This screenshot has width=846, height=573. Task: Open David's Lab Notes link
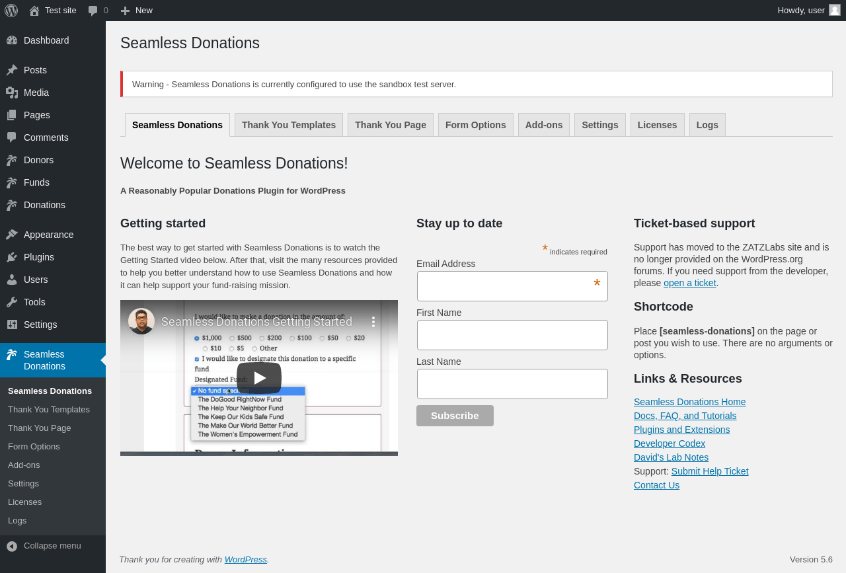[x=671, y=457]
